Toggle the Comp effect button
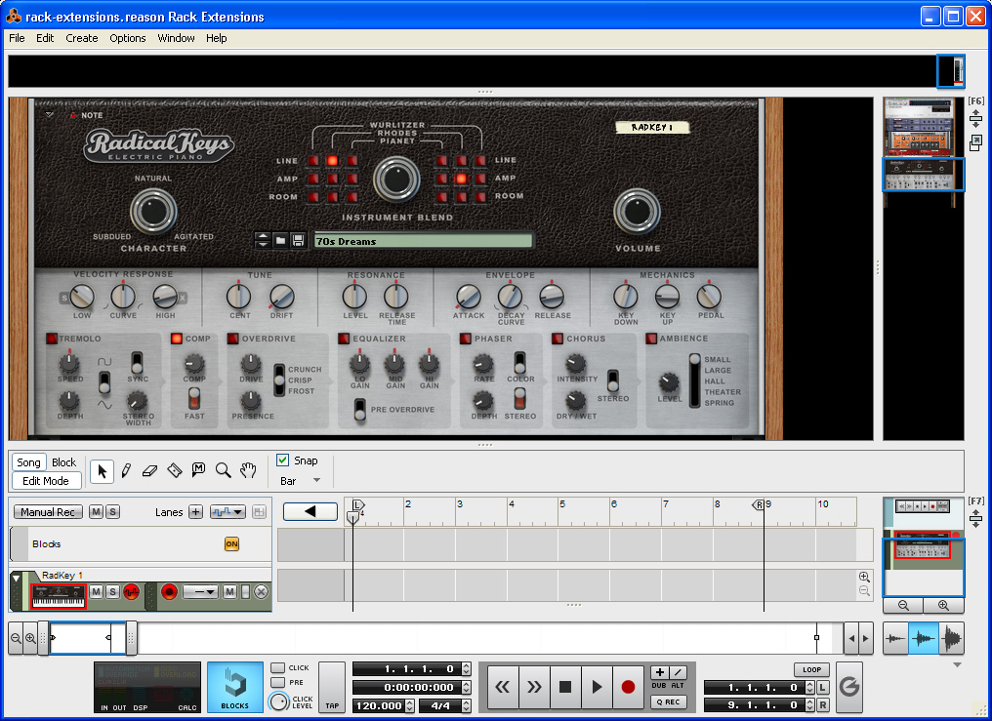The width and height of the screenshot is (992, 721). pyautogui.click(x=177, y=339)
